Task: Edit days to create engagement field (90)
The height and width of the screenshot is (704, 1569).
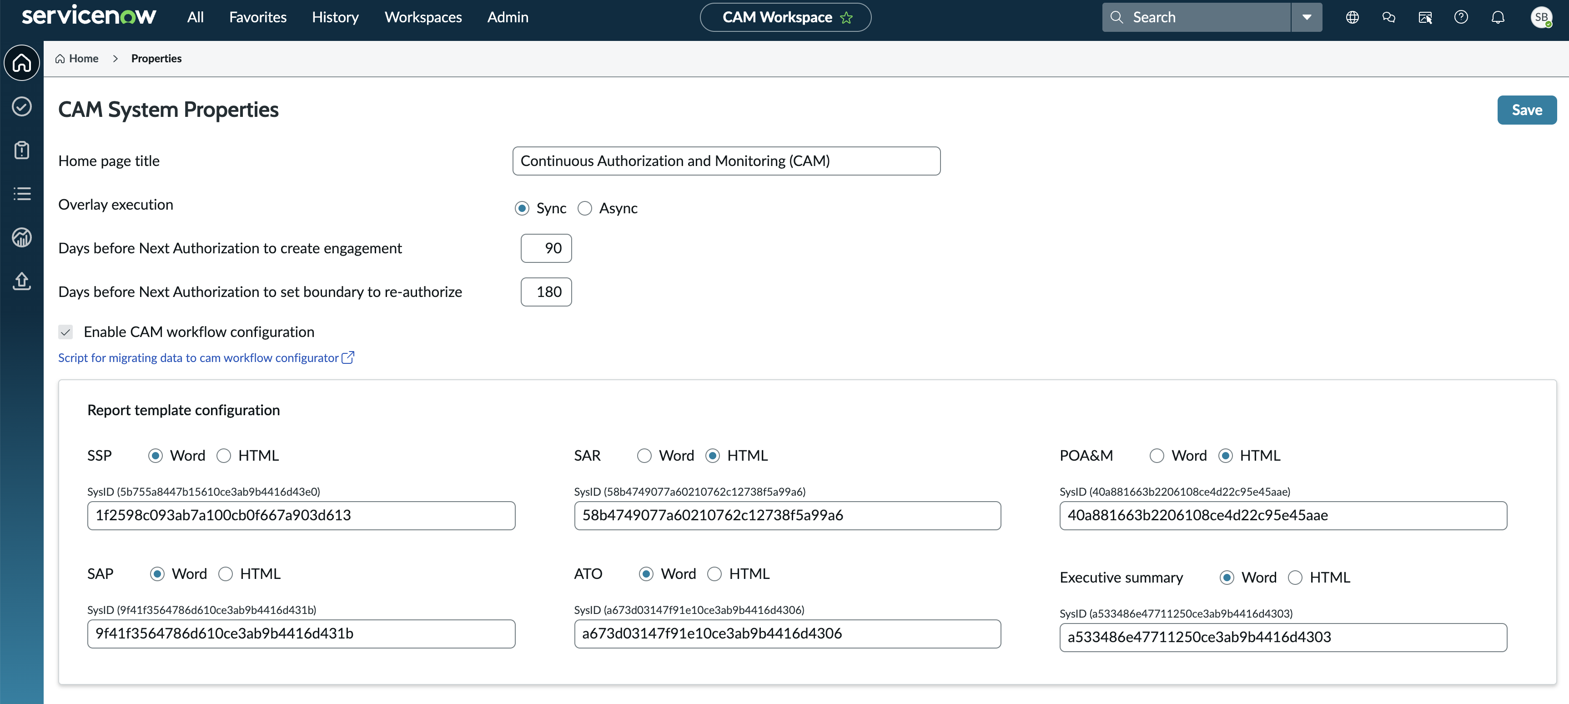Action: coord(546,248)
